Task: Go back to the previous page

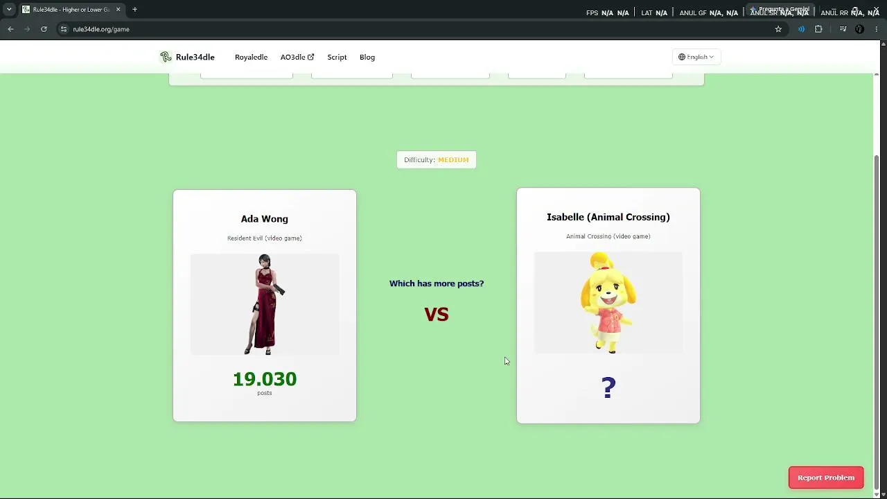Action: coord(10,29)
